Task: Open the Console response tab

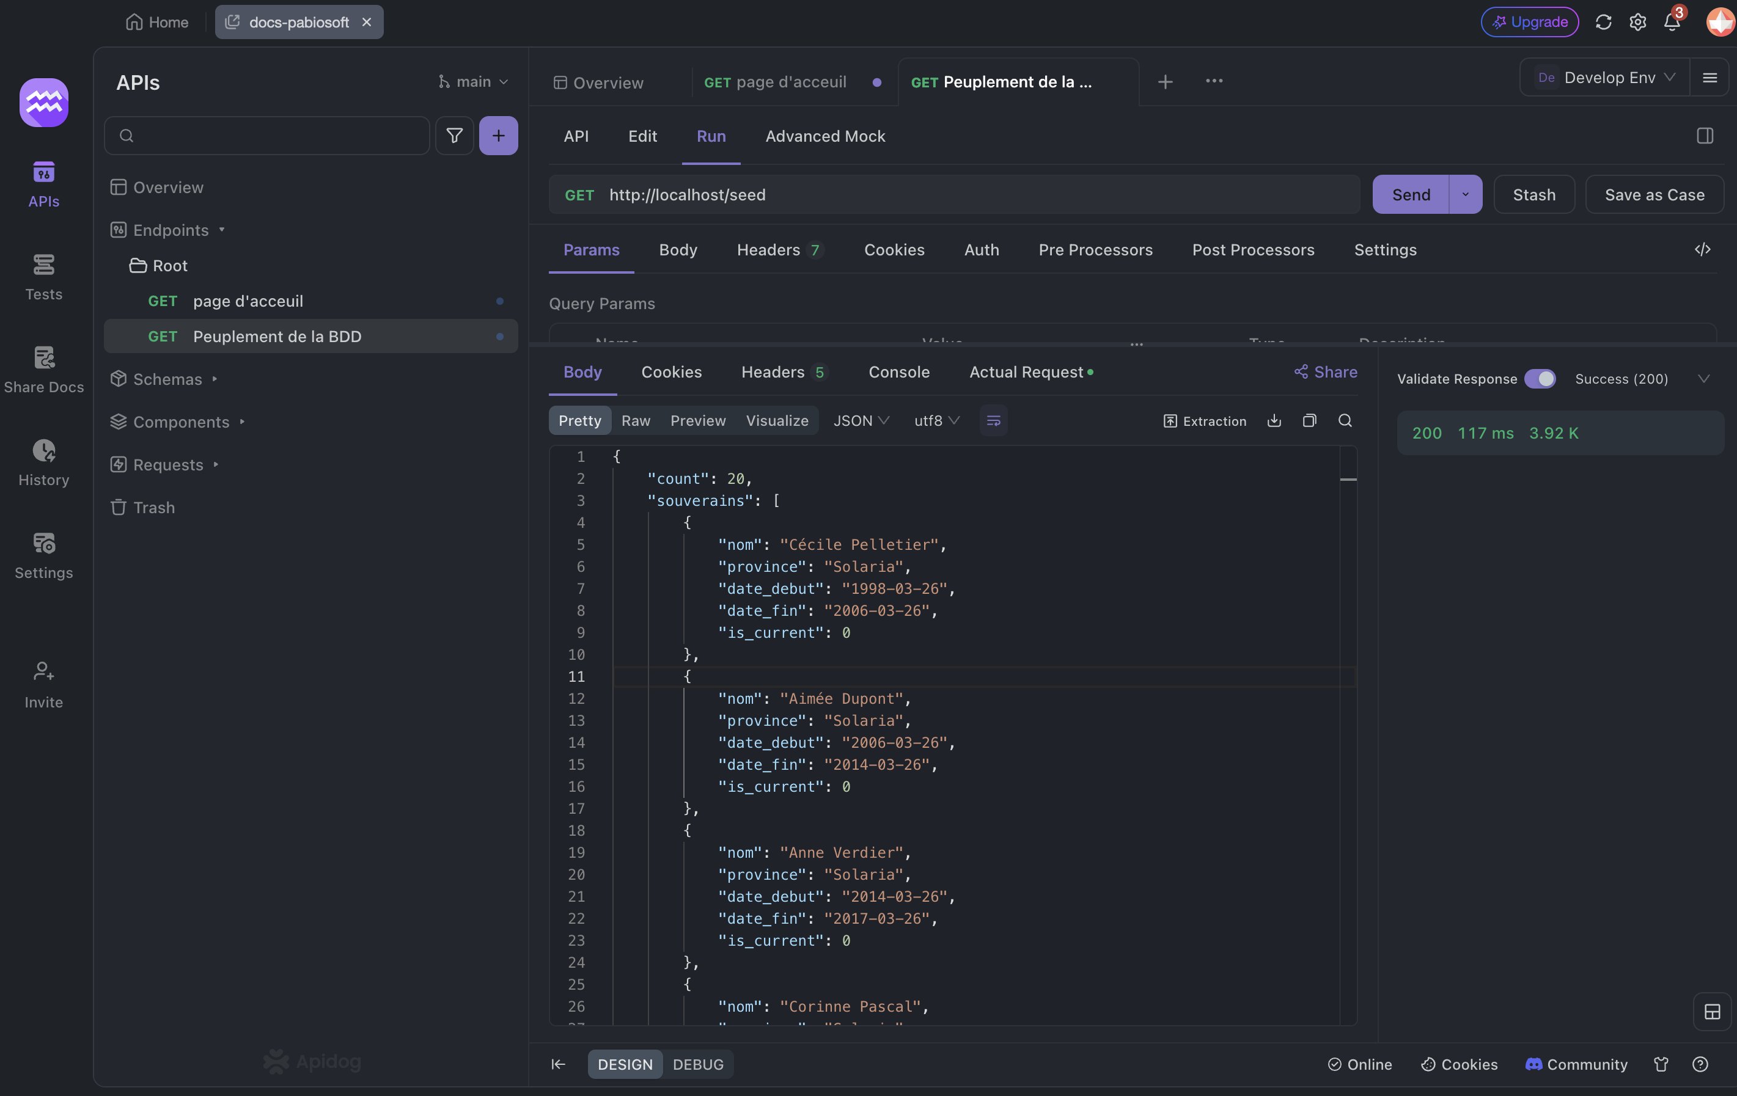Action: click(x=899, y=372)
